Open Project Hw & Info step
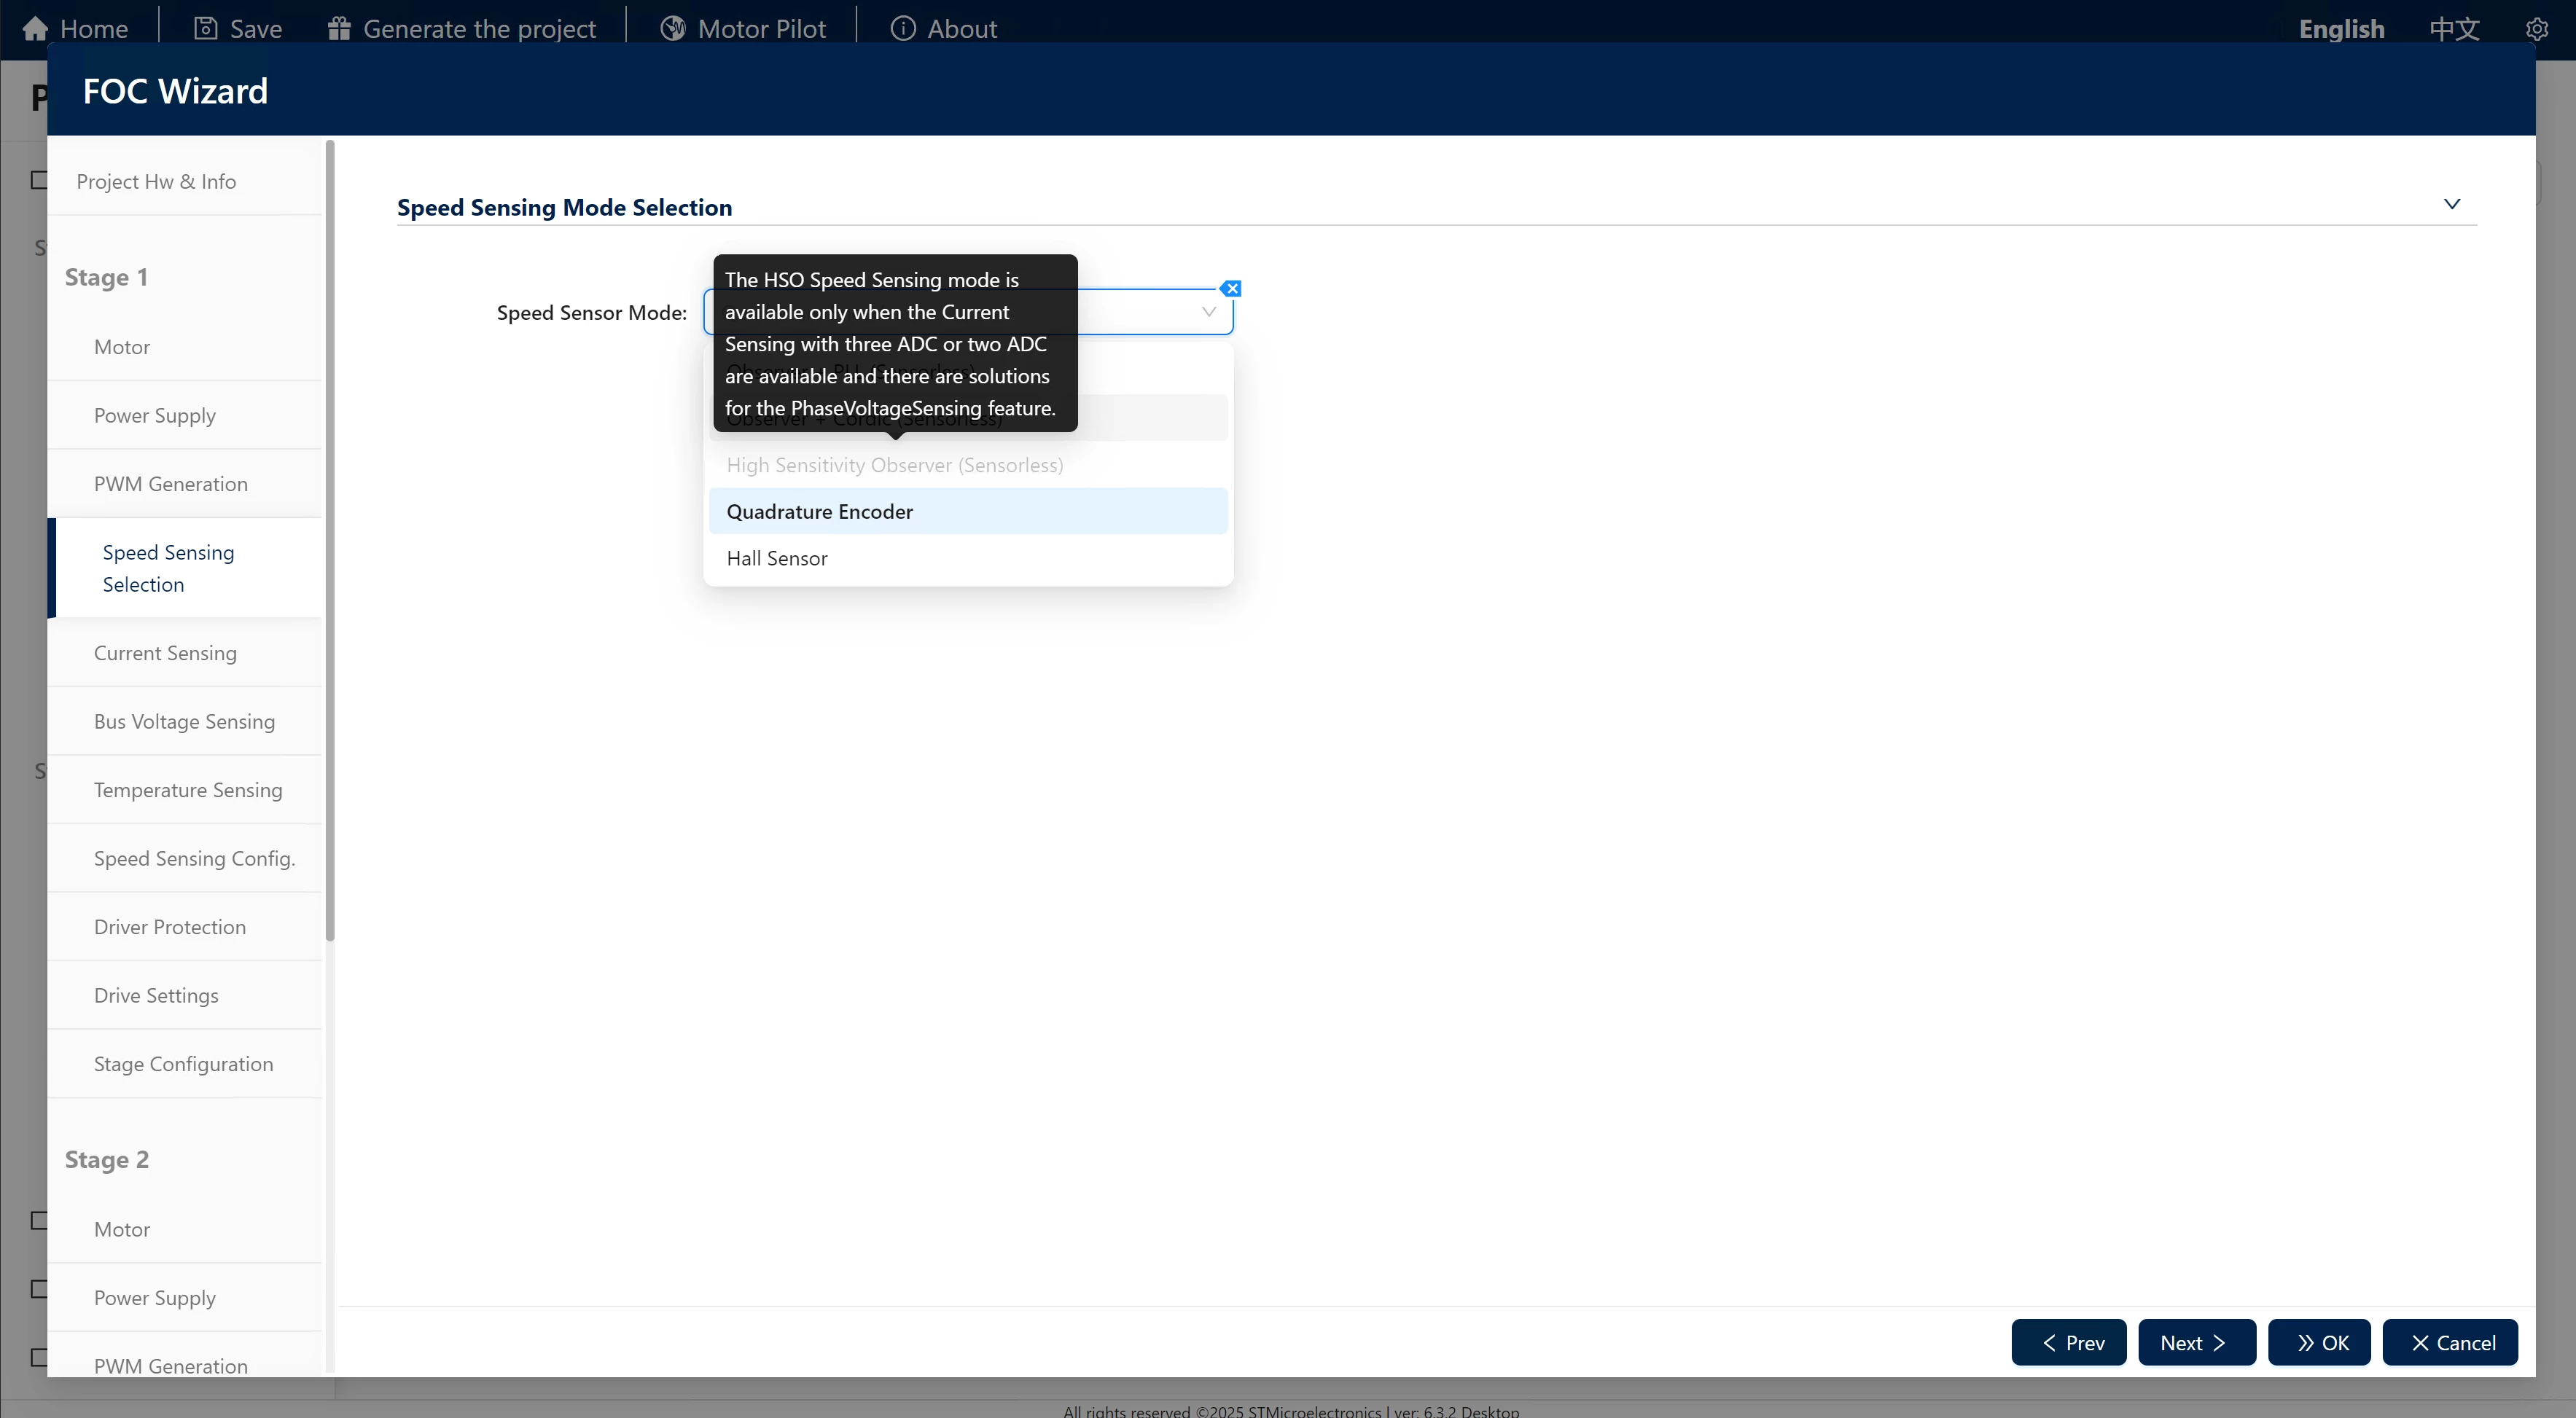Screen dimensions: 2576x1418 185,181
